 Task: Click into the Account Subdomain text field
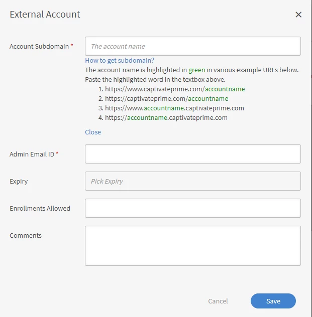(x=193, y=46)
